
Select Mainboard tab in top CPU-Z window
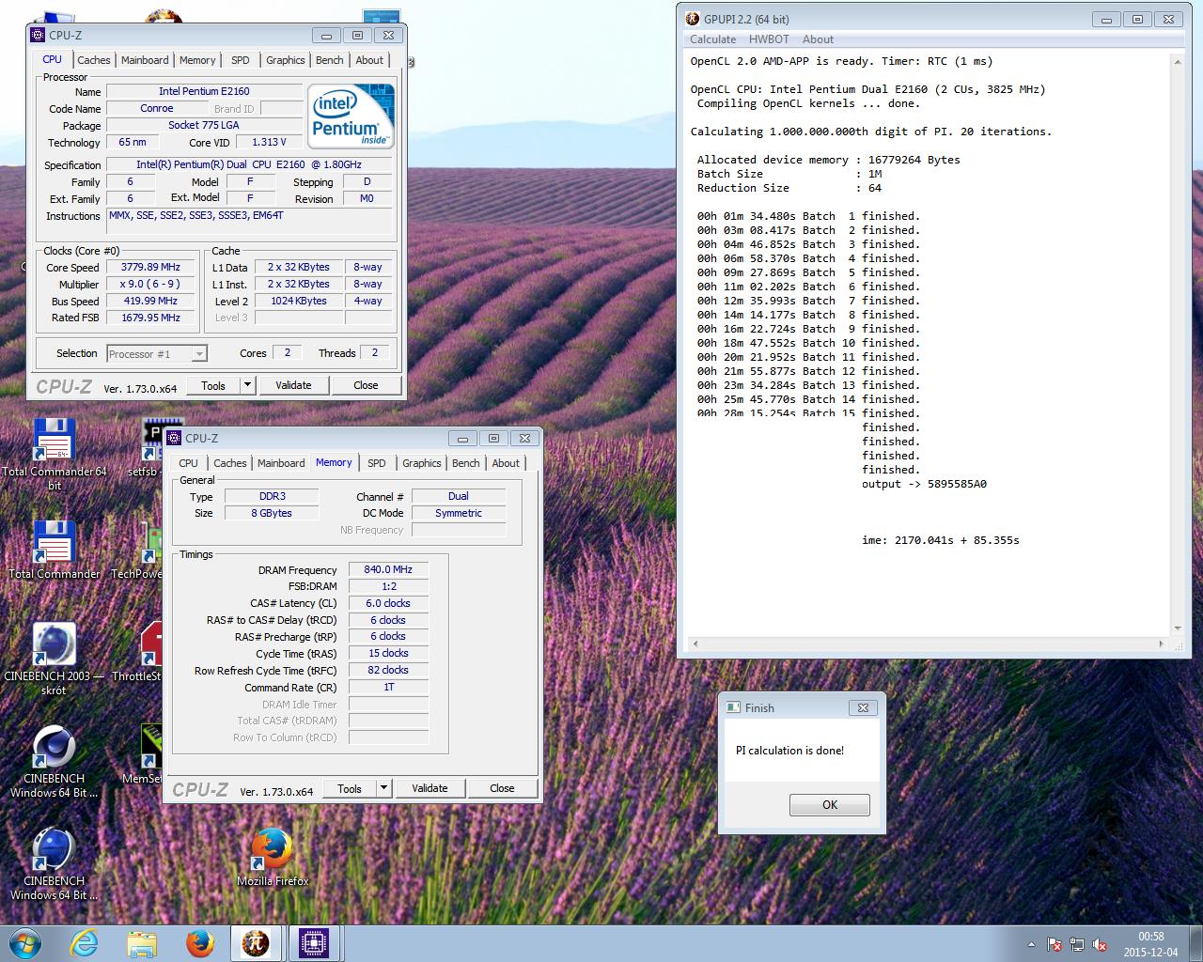[x=145, y=60]
